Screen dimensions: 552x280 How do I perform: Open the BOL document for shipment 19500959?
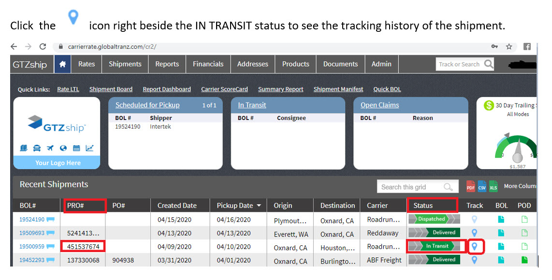click(x=501, y=246)
